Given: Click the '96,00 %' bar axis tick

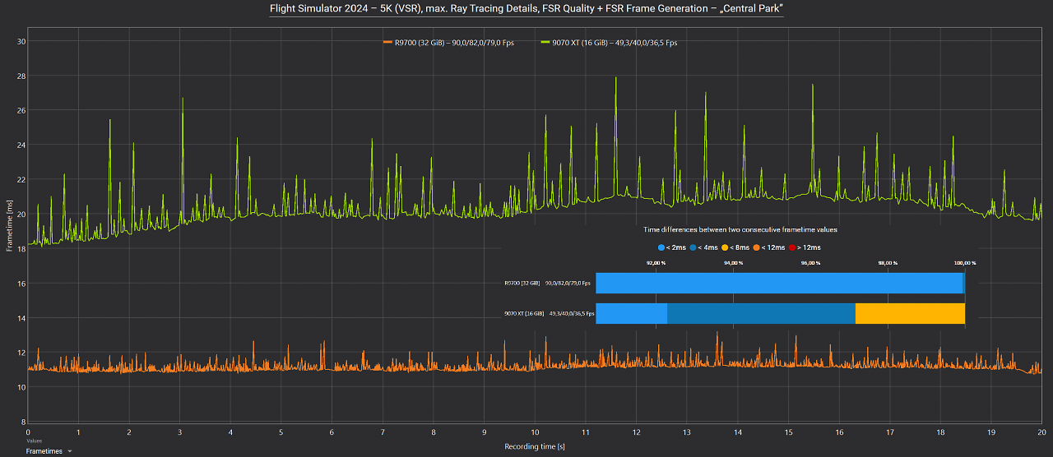Looking at the screenshot, I should pyautogui.click(x=810, y=263).
